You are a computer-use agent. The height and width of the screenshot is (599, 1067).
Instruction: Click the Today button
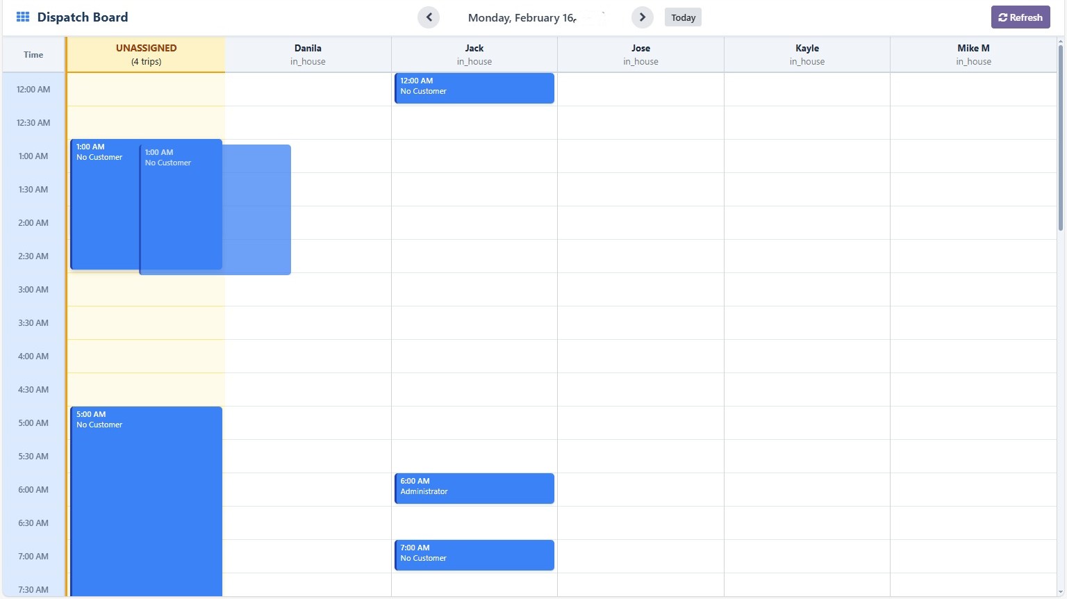point(683,17)
